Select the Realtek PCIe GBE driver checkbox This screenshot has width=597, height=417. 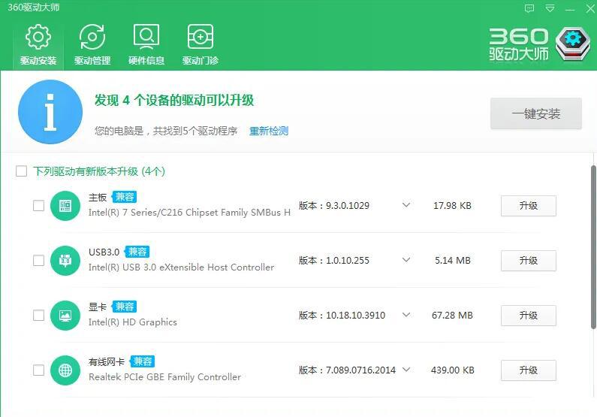click(38, 370)
